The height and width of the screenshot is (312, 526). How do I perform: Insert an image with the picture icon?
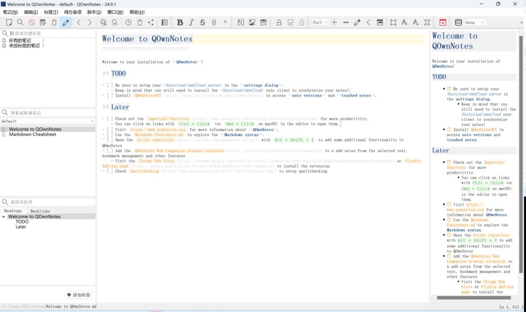coord(252,23)
